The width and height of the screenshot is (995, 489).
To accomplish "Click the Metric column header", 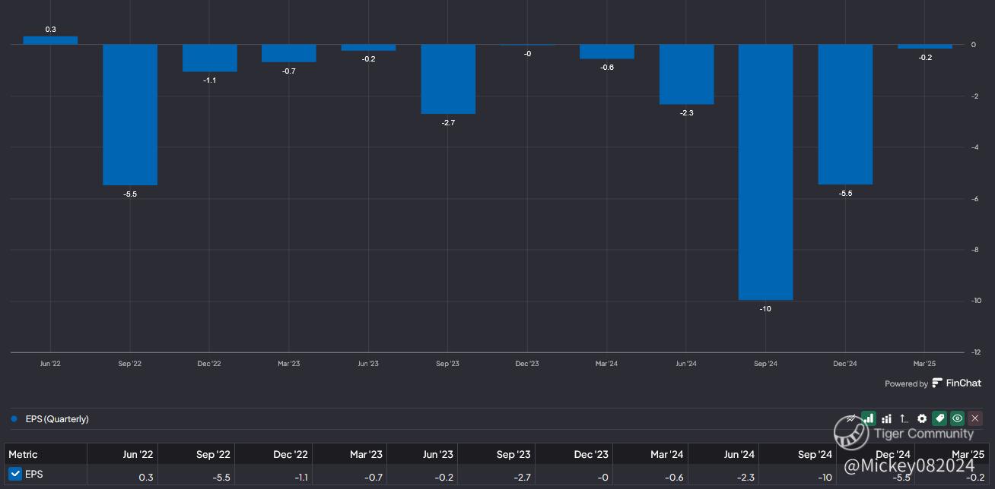I will point(23,454).
